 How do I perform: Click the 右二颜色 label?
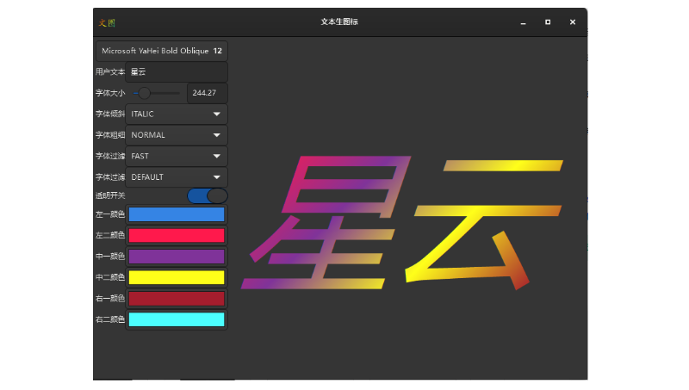(x=110, y=319)
